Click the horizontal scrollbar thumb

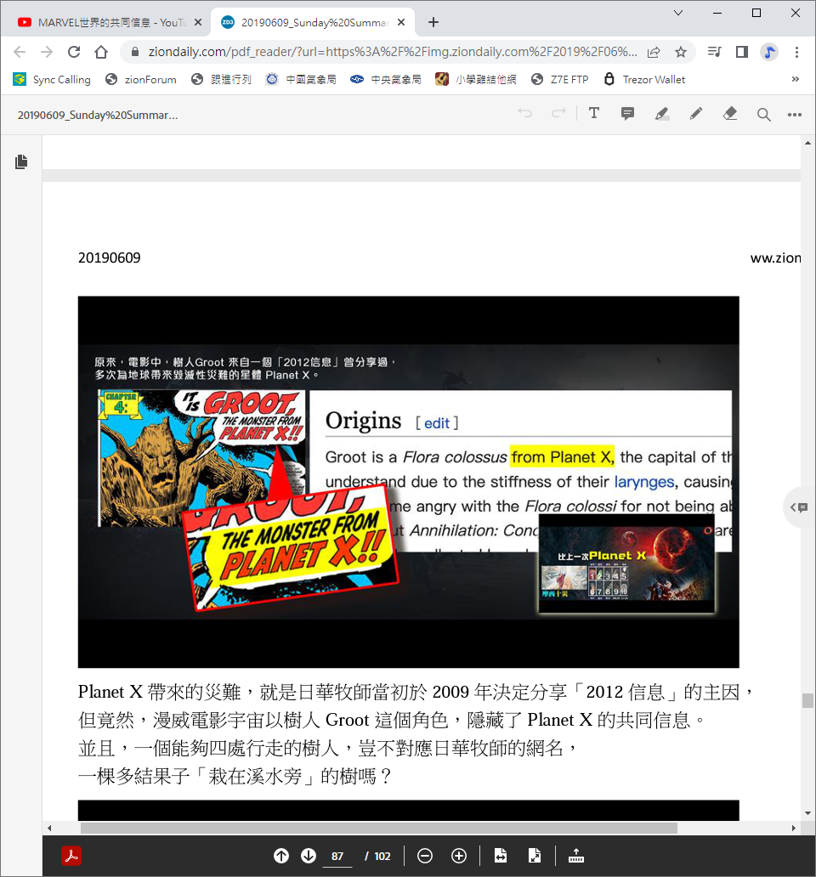tap(378, 828)
